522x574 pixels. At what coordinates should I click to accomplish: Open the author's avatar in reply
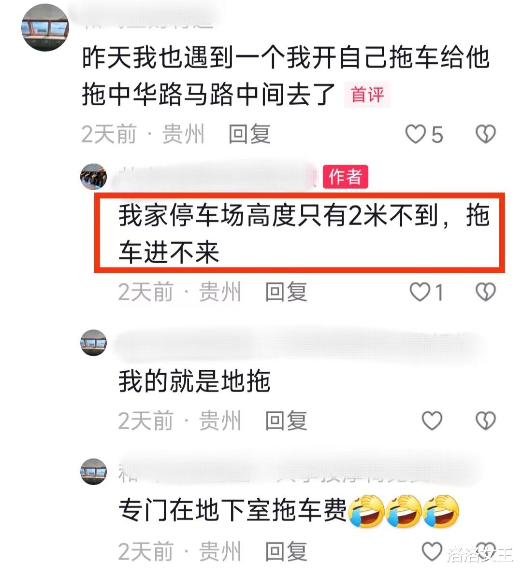coord(93,177)
